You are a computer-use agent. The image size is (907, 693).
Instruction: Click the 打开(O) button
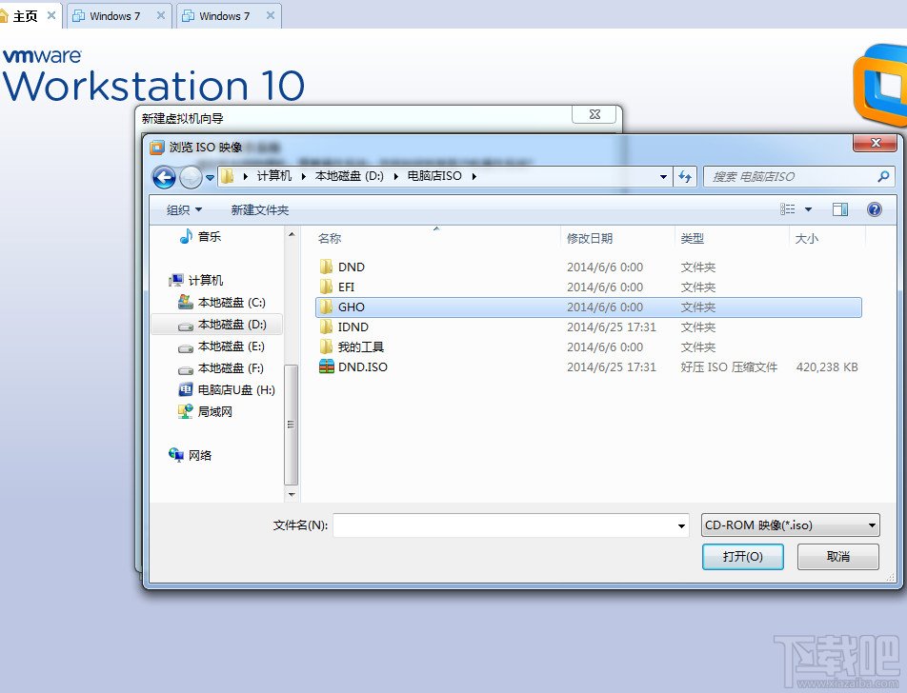743,557
